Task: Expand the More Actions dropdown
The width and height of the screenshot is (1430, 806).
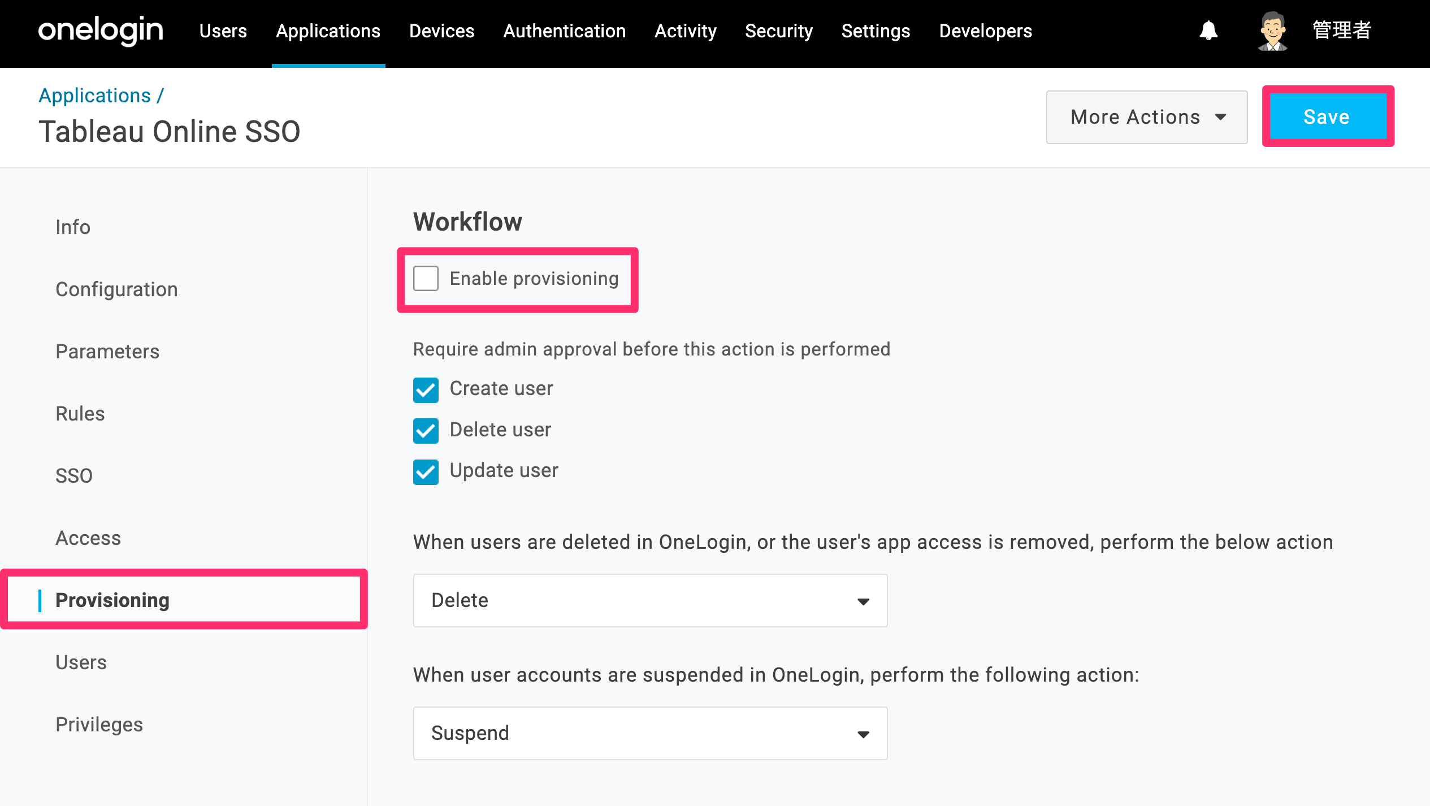Action: tap(1147, 117)
